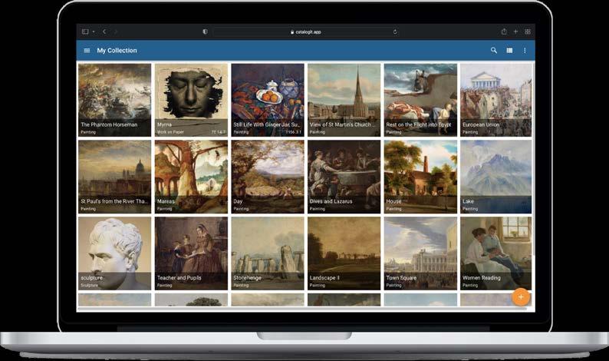
Task: Open St Paul's from the River thumbnail
Action: click(x=114, y=177)
